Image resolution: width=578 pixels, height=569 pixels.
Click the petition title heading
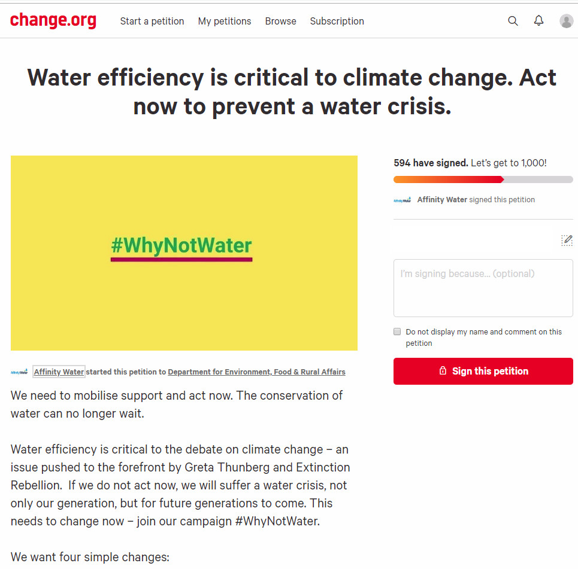click(x=292, y=92)
